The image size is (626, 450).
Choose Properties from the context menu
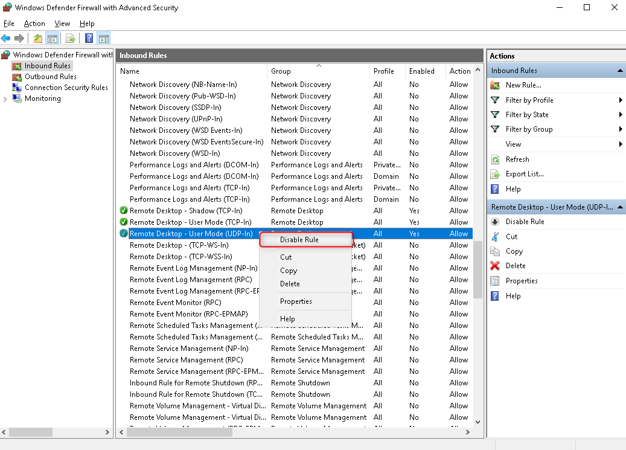296,301
